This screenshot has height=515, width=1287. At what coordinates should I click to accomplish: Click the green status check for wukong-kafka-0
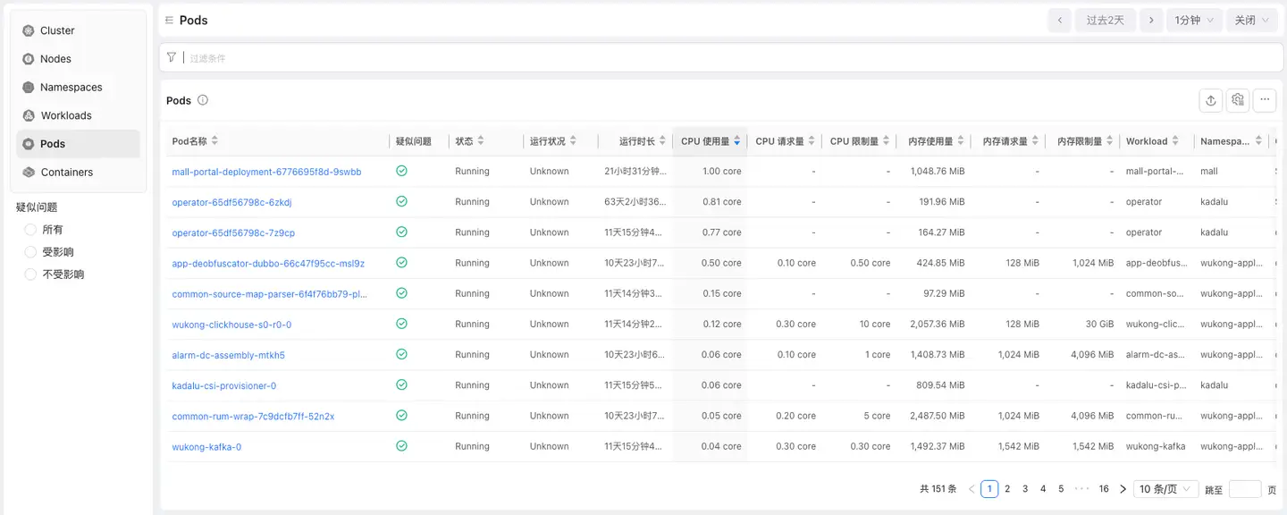[401, 446]
